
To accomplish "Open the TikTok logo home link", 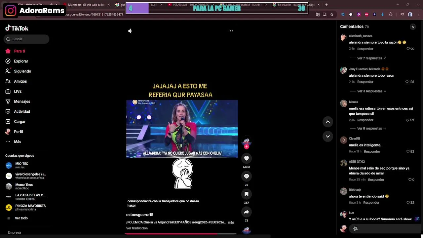I will pos(17,28).
